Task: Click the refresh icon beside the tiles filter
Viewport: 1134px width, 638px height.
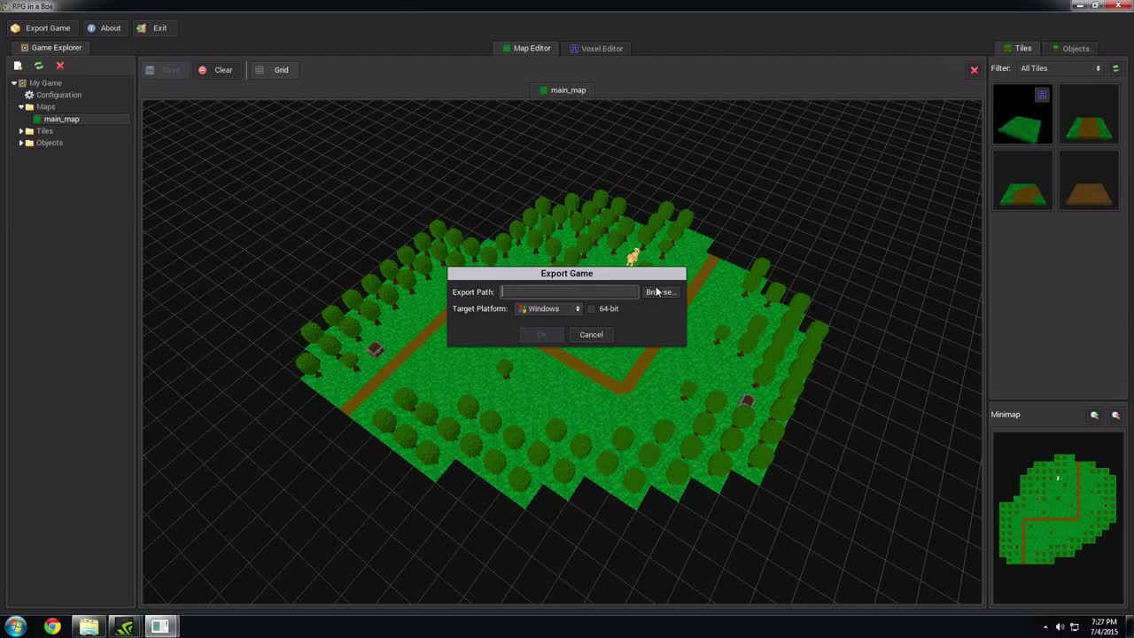Action: [x=1115, y=67]
